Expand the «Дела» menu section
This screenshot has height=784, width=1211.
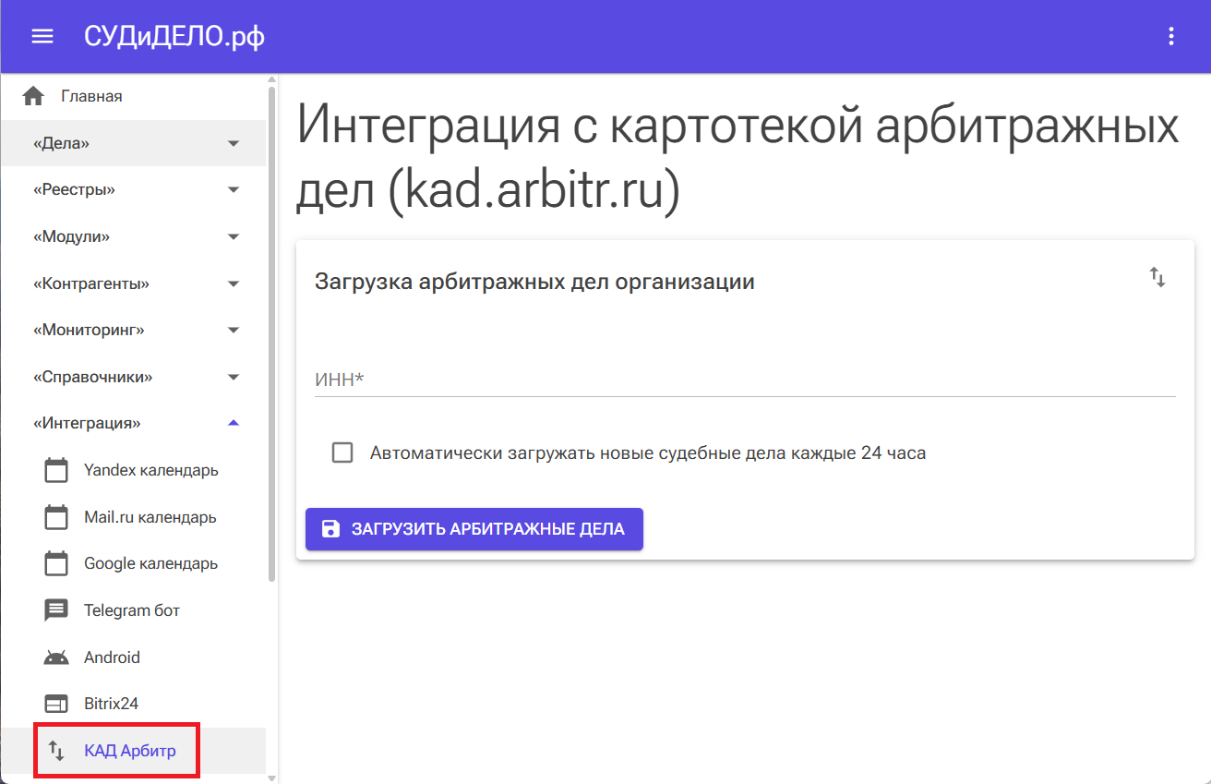pos(234,143)
